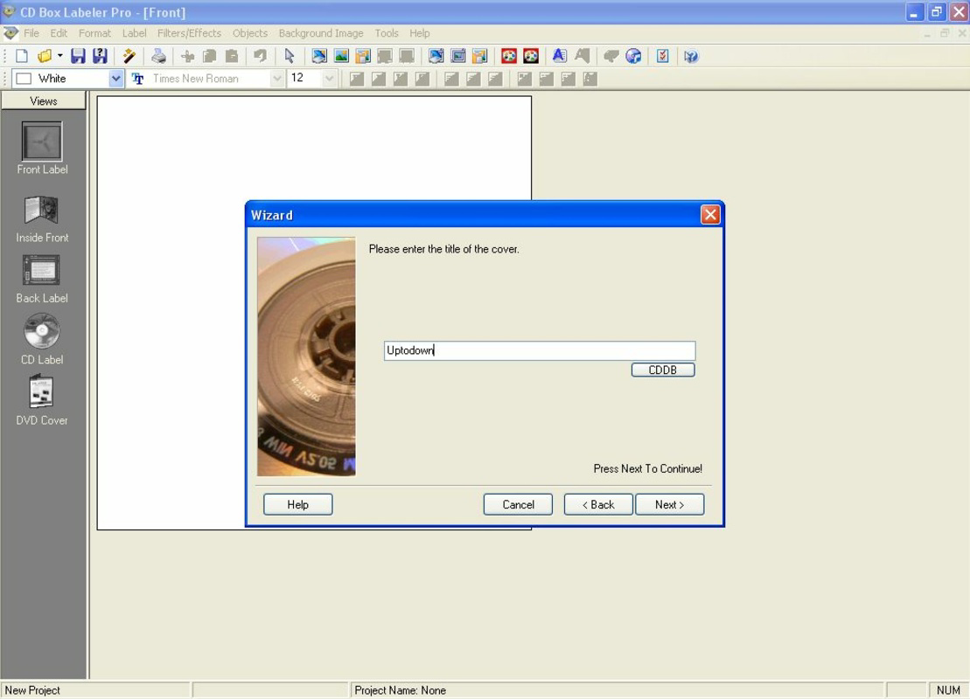Open the font size 12 dropdown
The width and height of the screenshot is (970, 699).
click(x=329, y=79)
